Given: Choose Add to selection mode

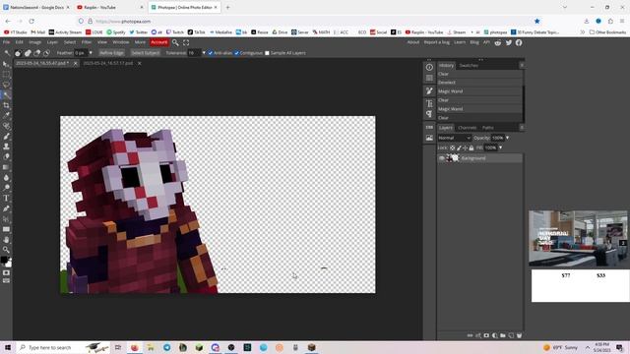Looking at the screenshot, I should pyautogui.click(x=28, y=53).
